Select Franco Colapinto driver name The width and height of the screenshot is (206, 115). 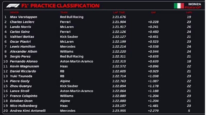(24, 96)
